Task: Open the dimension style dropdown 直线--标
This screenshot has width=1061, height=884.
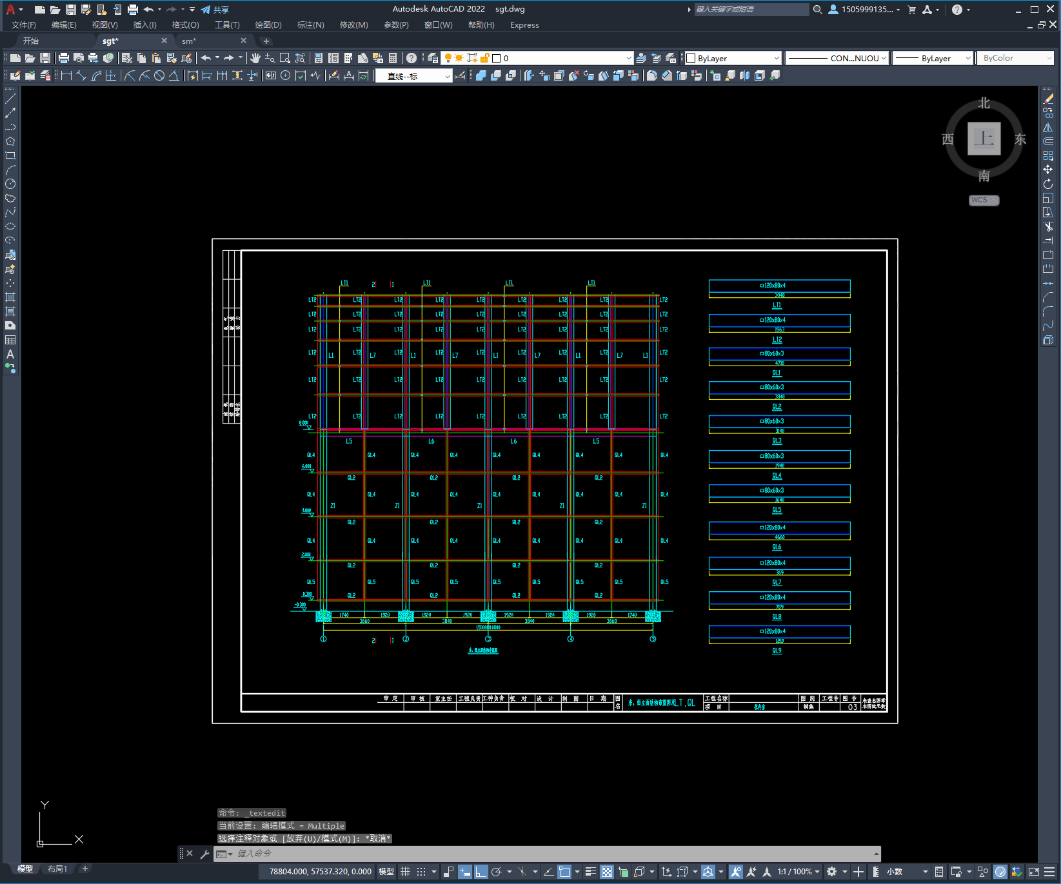Action: pos(413,76)
